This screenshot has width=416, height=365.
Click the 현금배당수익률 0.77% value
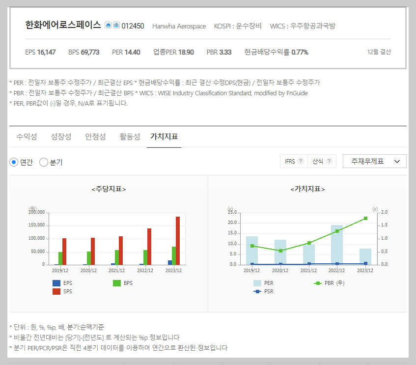[x=276, y=52]
